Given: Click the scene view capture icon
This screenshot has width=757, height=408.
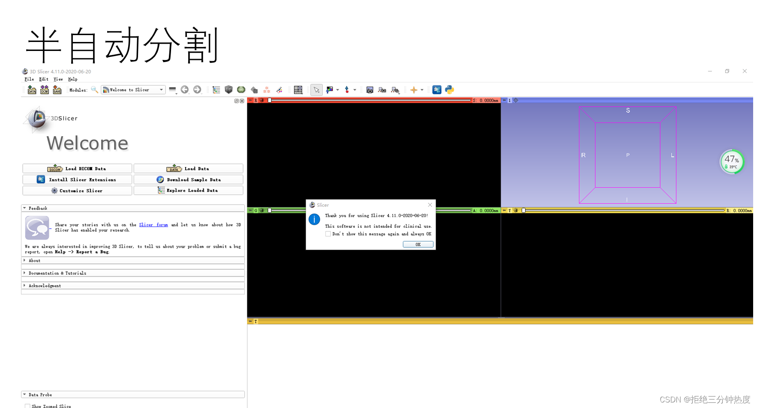Looking at the screenshot, I should coord(382,90).
